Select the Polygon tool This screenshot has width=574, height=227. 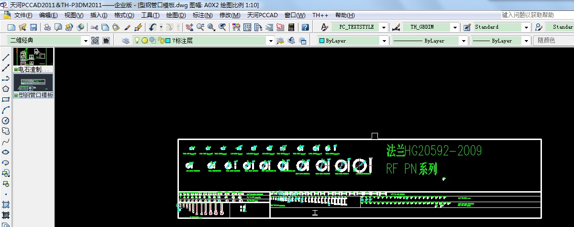6,89
